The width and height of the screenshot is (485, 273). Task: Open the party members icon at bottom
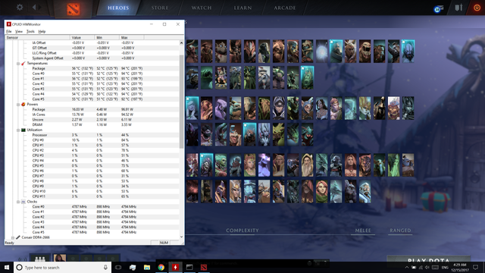[x=40, y=259]
